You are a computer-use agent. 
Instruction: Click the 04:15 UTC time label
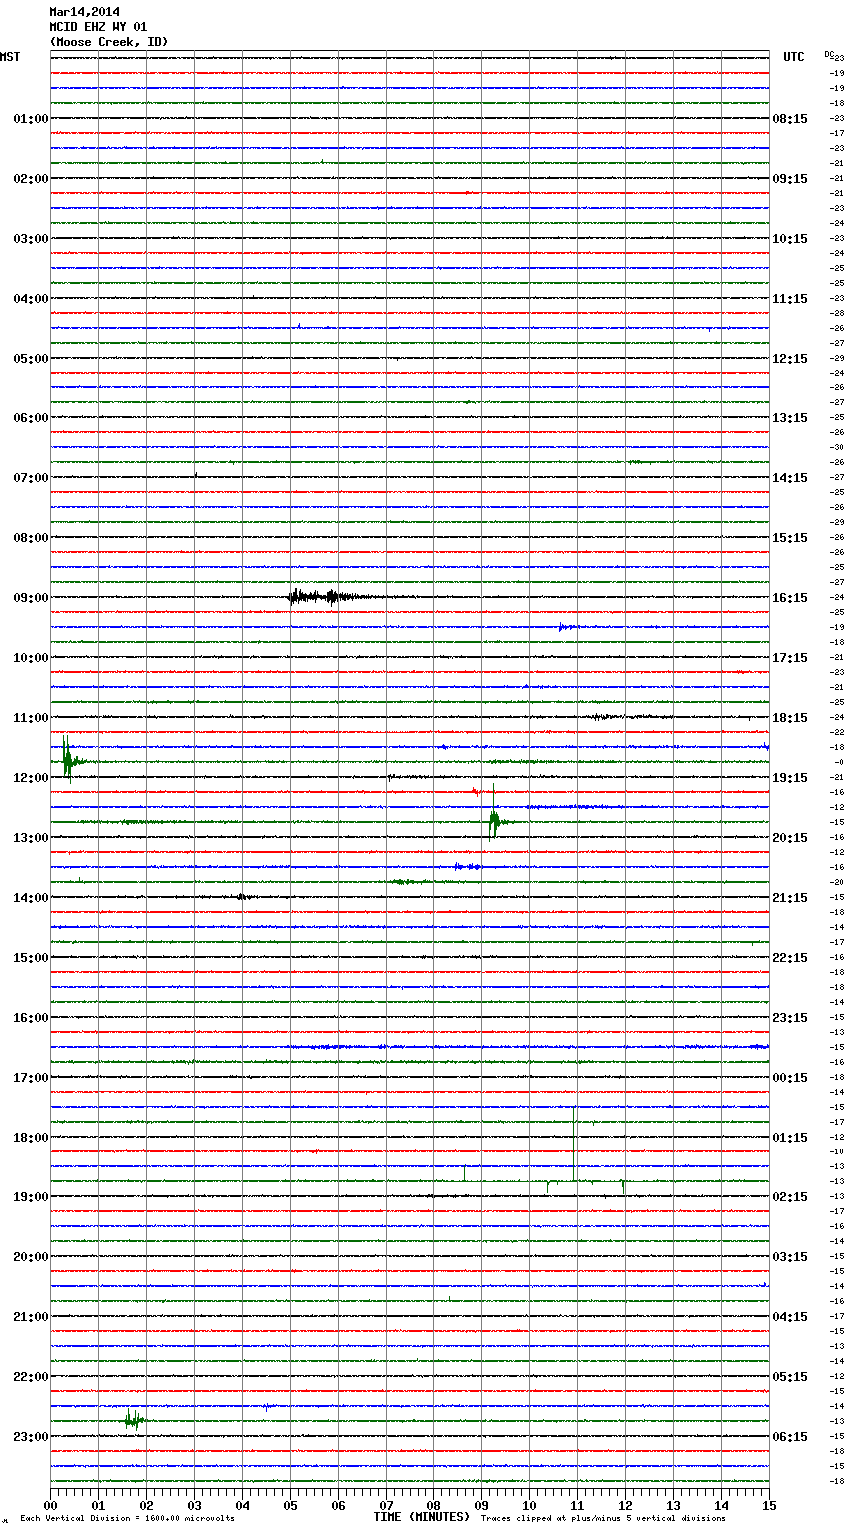pos(790,1317)
